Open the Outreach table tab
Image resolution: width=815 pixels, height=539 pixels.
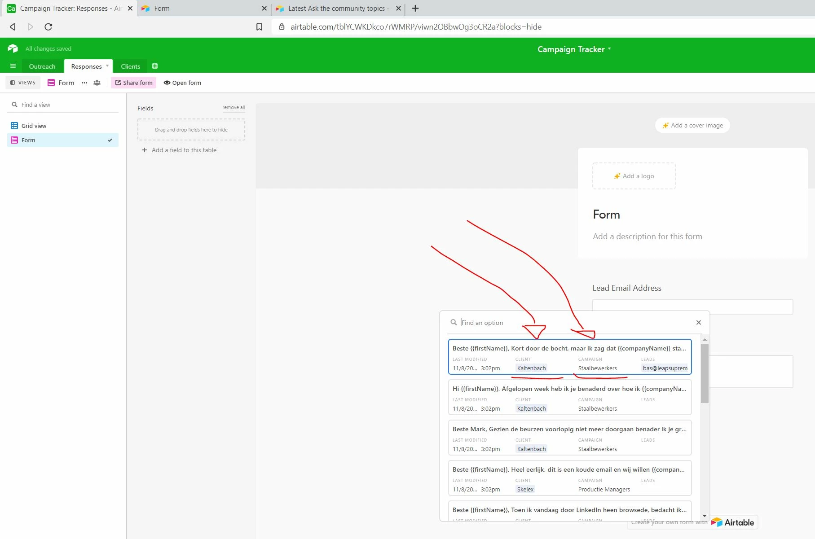pyautogui.click(x=42, y=66)
